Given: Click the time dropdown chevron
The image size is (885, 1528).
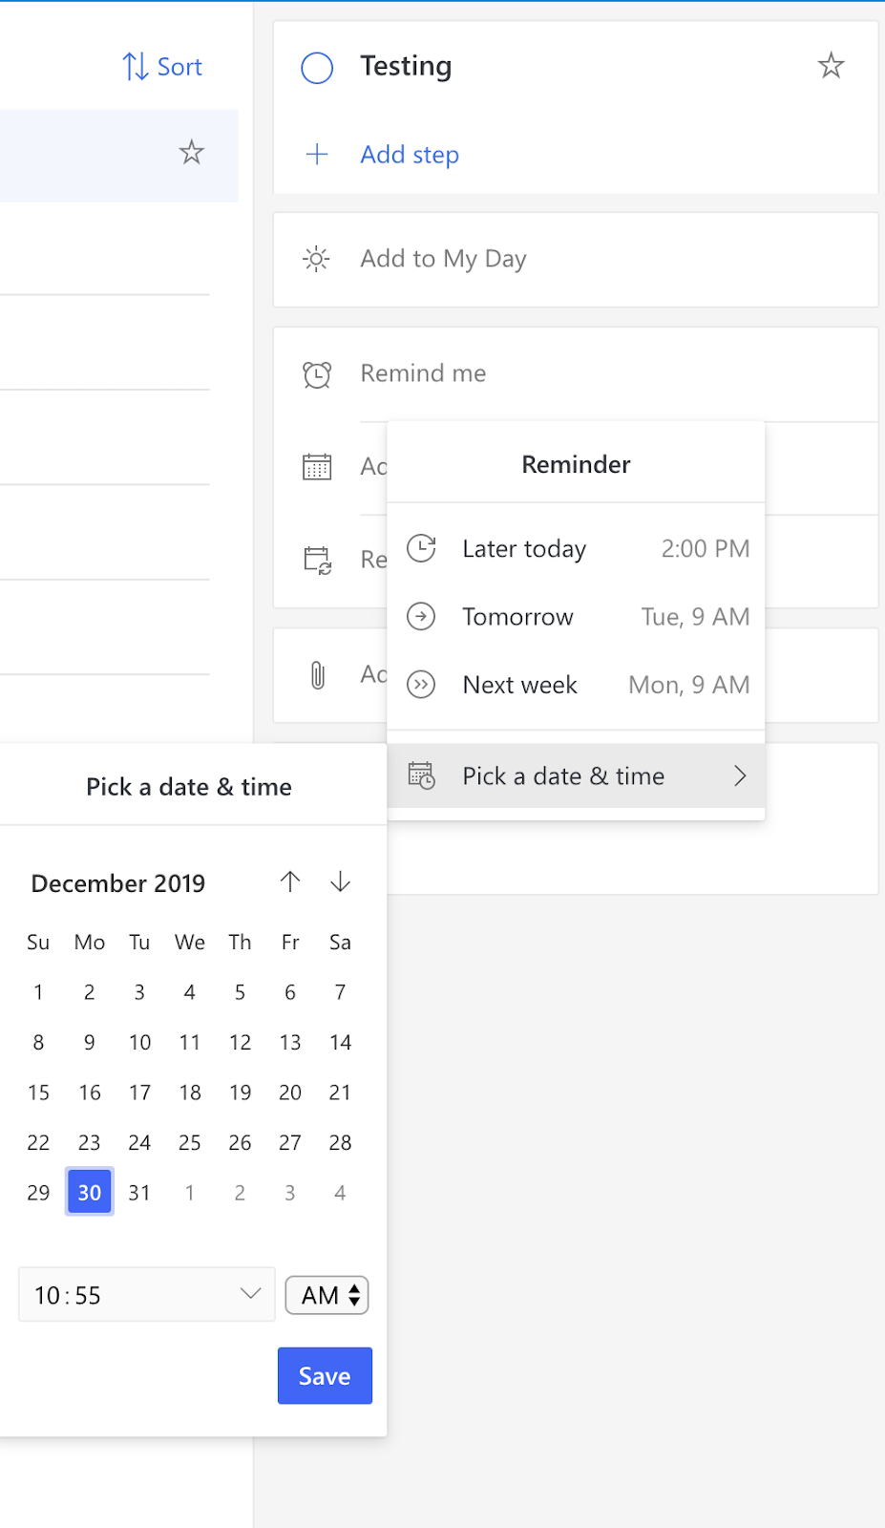Looking at the screenshot, I should [x=250, y=1294].
